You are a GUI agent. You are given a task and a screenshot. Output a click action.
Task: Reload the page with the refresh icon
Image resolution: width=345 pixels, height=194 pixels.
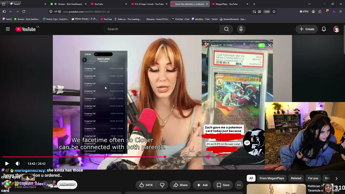[24, 12]
